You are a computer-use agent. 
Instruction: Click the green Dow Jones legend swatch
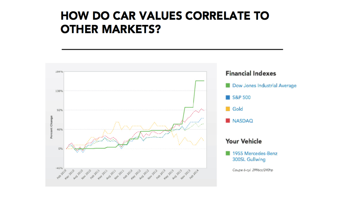228,85
